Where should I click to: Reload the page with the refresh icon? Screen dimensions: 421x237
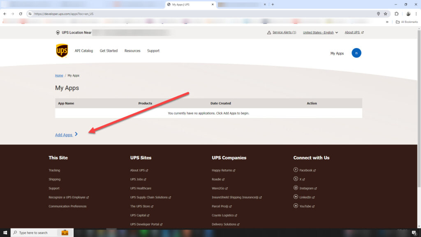(21, 14)
